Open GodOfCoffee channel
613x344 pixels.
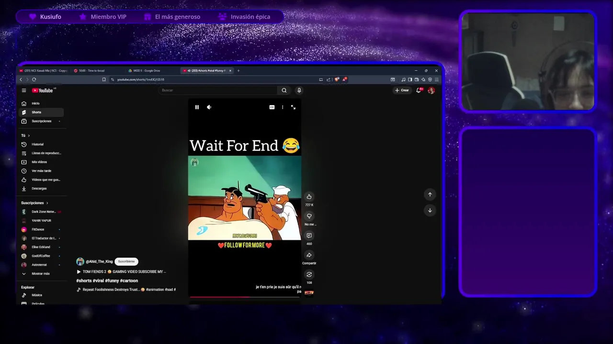[41, 256]
